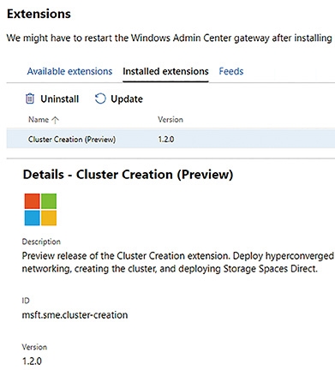
Task: Switch to the Available extensions tab
Action: coord(69,71)
